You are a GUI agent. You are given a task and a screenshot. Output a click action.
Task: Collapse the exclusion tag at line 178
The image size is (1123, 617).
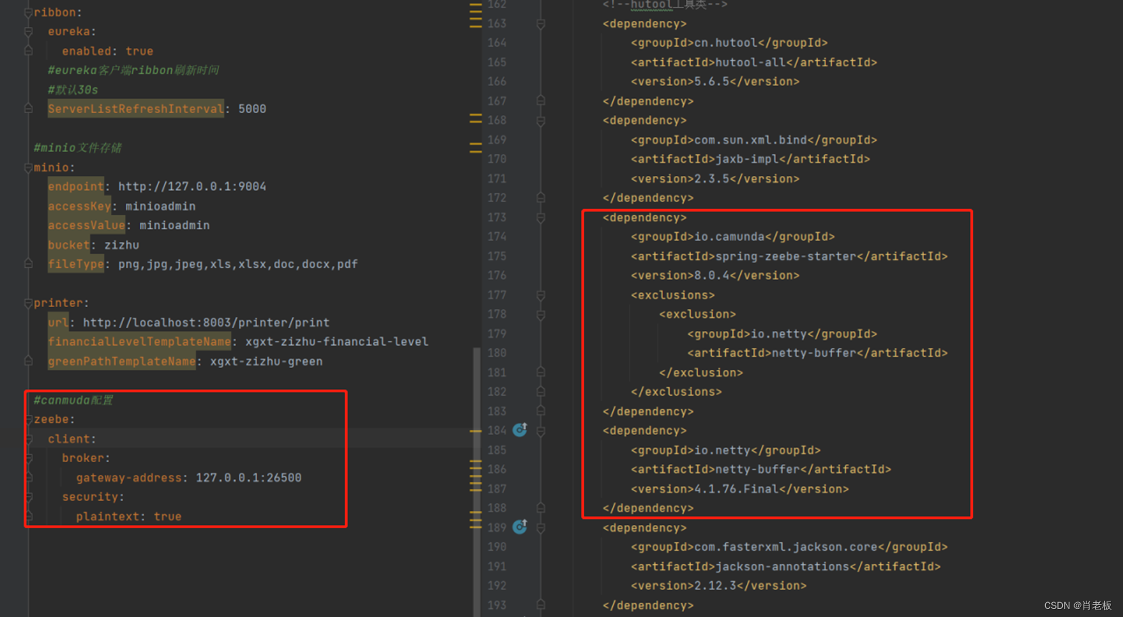(541, 315)
